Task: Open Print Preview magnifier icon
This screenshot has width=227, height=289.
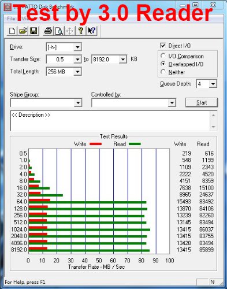Action: coord(59,31)
